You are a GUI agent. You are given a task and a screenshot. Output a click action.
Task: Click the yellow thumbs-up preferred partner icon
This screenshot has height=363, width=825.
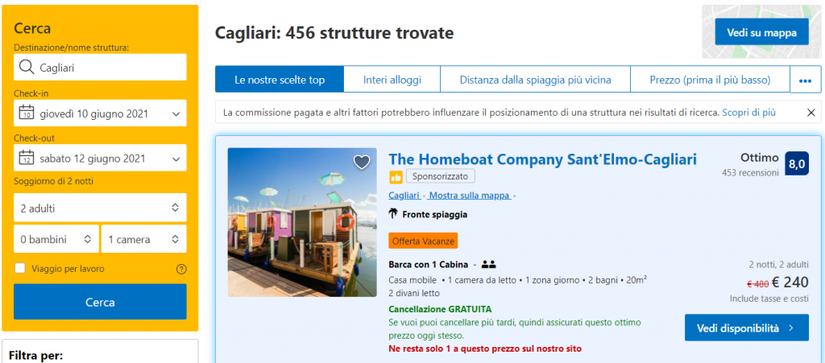pos(396,178)
